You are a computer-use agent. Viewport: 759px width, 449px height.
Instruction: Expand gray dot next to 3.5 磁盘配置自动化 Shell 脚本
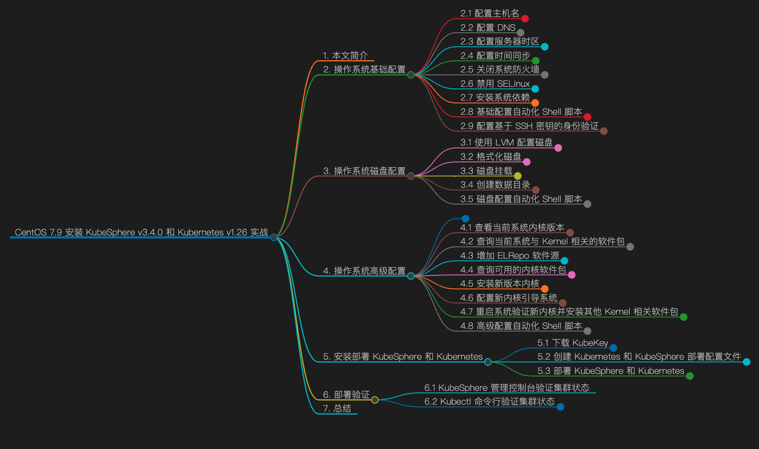[x=588, y=204]
